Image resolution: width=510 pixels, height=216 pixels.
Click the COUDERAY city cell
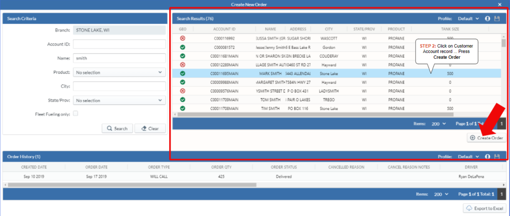[x=329, y=56]
